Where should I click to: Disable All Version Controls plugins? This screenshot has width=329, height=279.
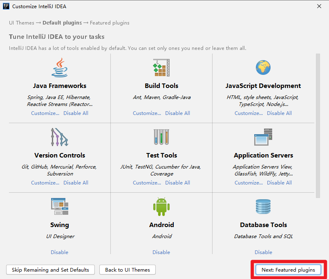pos(76,183)
